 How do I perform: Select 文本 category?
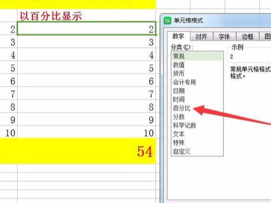click(x=197, y=134)
